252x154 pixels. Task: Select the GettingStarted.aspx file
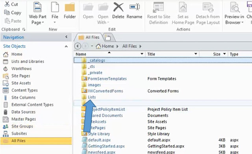(x=106, y=146)
